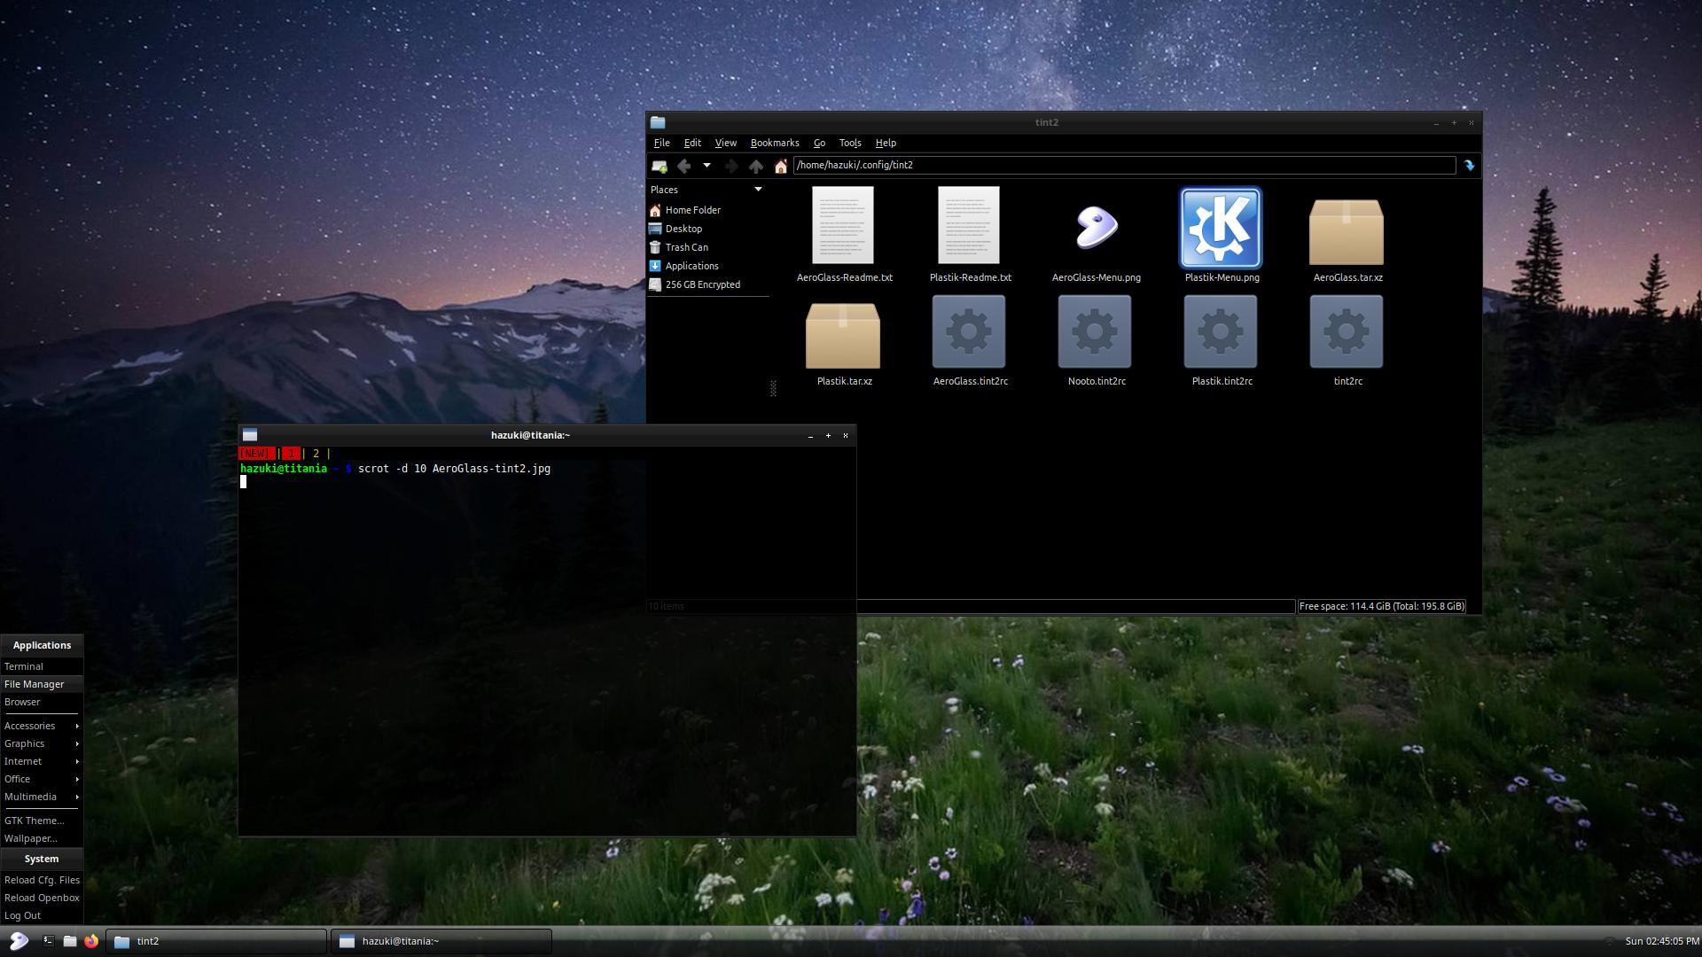Click the terminal window title bar icon

click(x=250, y=435)
